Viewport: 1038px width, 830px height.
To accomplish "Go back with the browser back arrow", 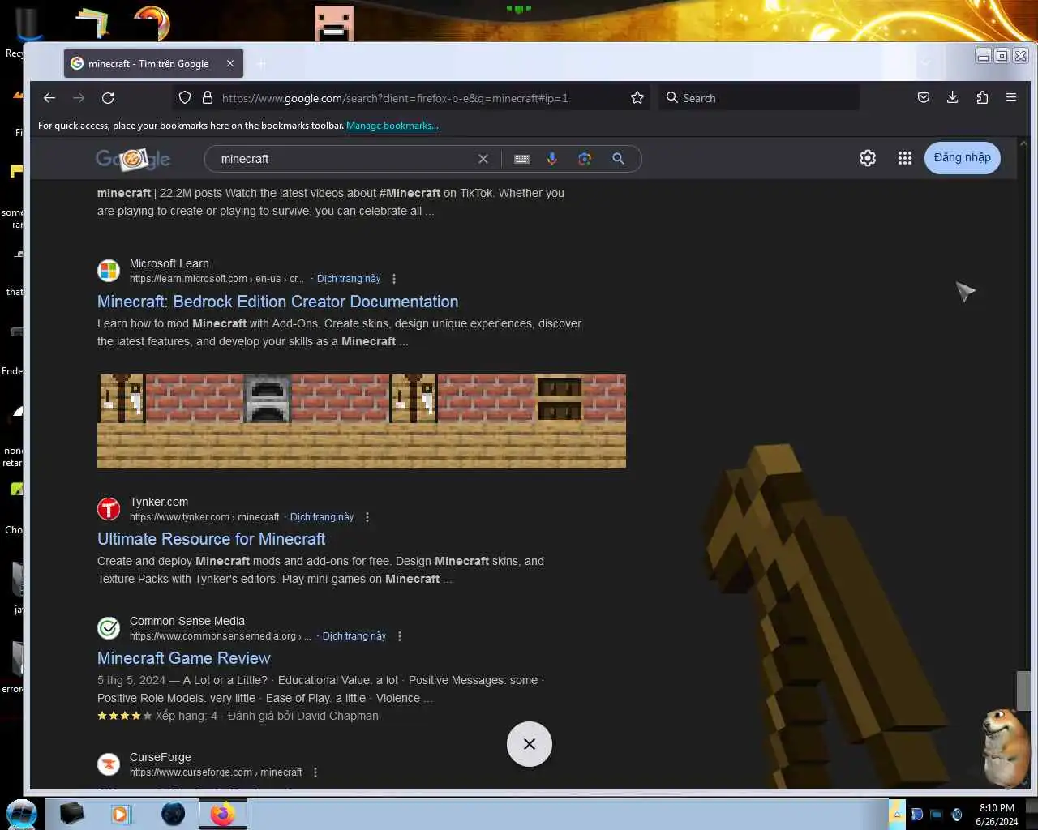I will click(x=49, y=98).
